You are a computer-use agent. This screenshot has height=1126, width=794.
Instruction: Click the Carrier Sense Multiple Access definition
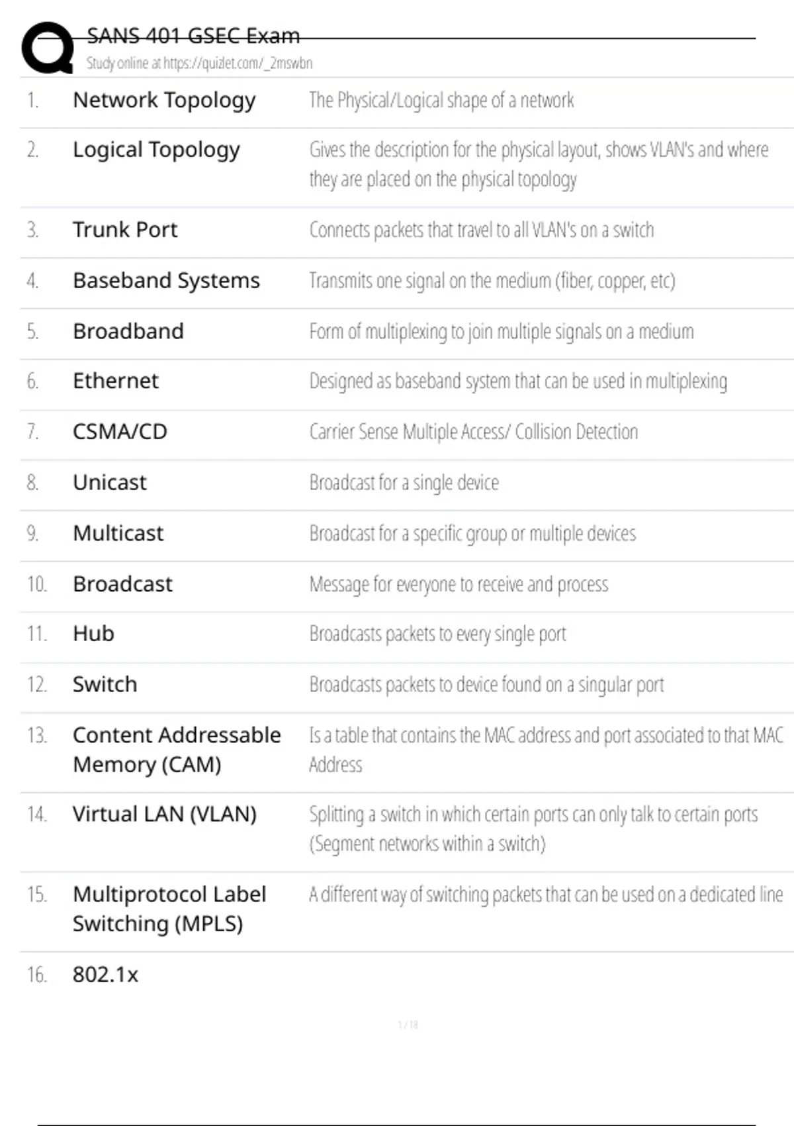474,432
